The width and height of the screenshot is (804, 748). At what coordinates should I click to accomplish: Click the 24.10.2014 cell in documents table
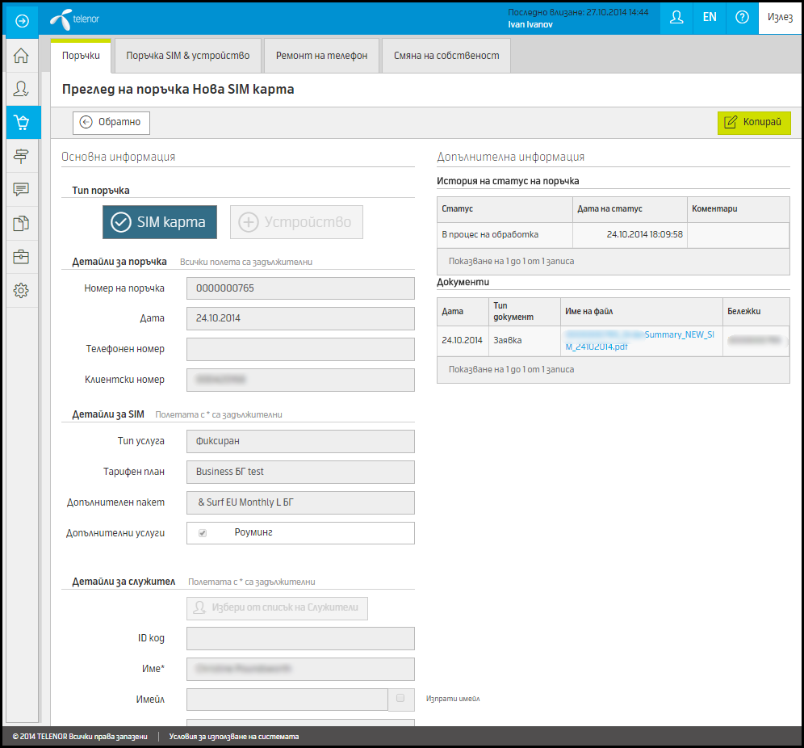coord(463,341)
